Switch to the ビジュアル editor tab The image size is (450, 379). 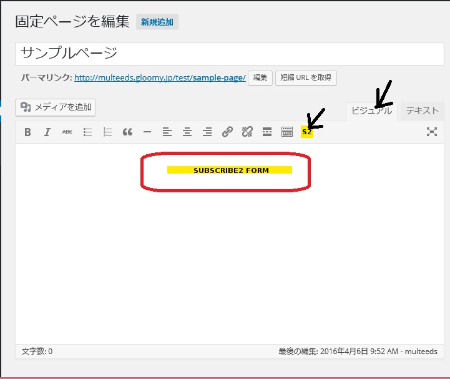pyautogui.click(x=371, y=111)
